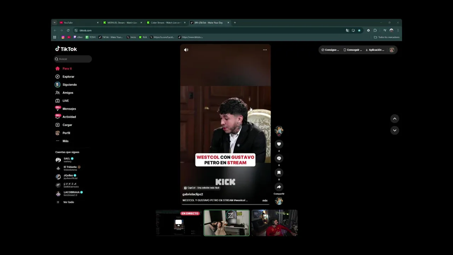The height and width of the screenshot is (255, 453).
Task: Click the CapCut edición más fácil tag
Action: pyautogui.click(x=202, y=188)
